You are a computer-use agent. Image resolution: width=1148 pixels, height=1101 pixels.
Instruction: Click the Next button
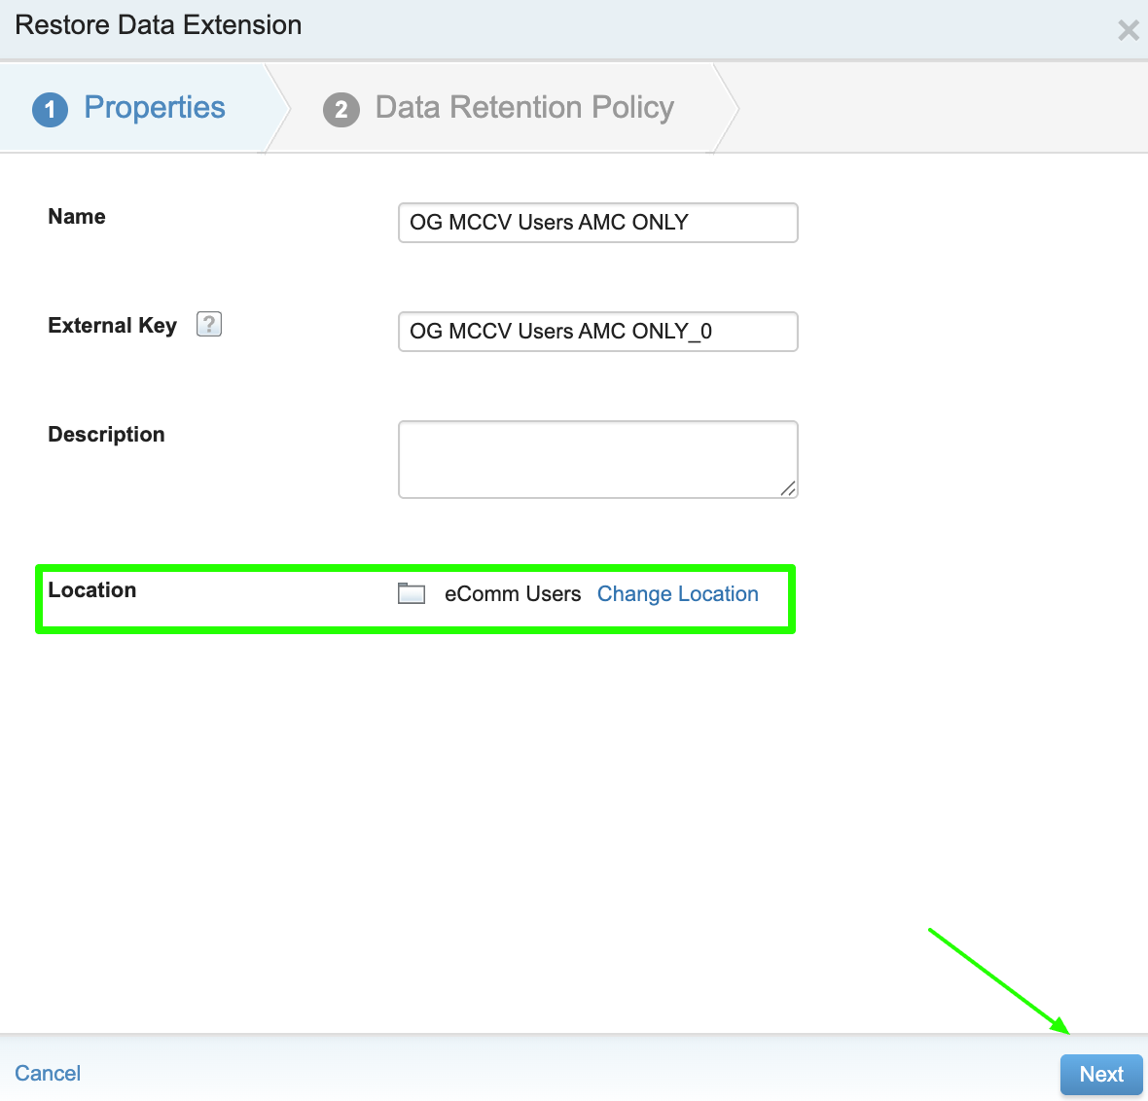1101,1074
